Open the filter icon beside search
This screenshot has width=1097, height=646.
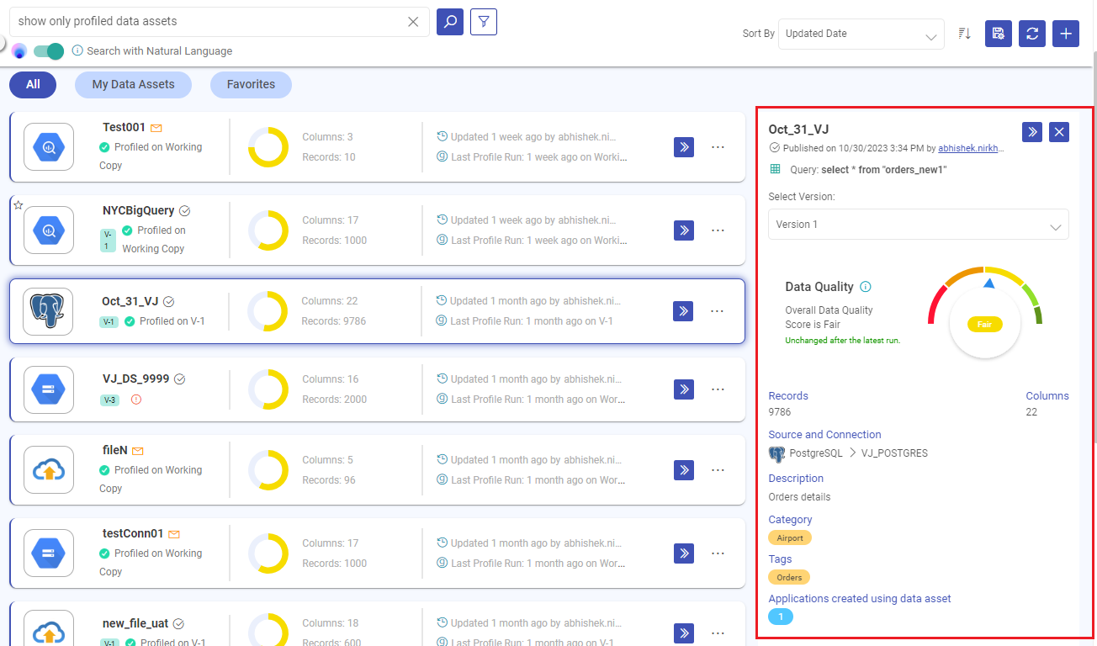483,21
